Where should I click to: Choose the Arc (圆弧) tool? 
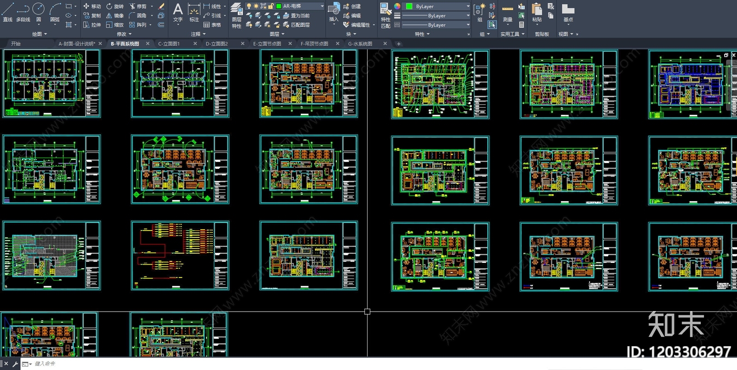[55, 12]
